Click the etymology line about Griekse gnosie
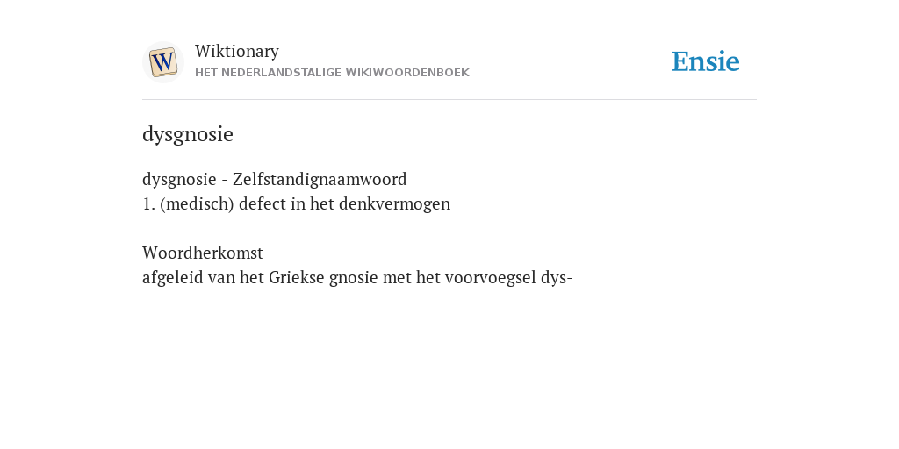Screen dimensions: 899x449 358,278
